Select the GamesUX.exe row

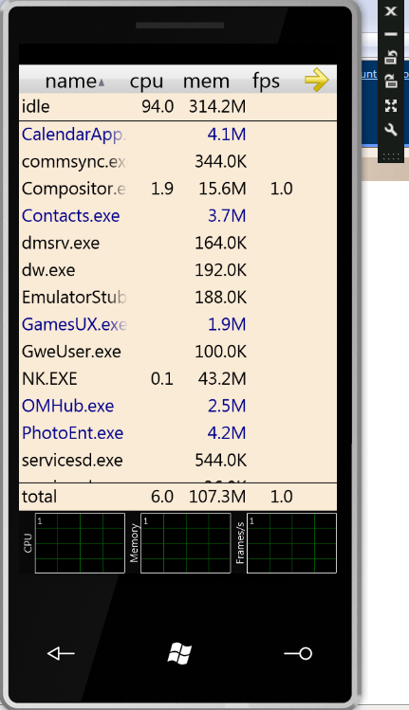coord(177,324)
